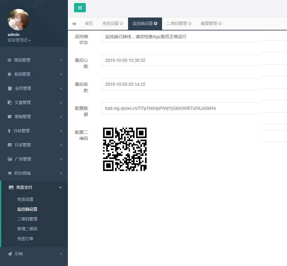Collapse the 免签支付 payment menu
This screenshot has width=287, height=266.
point(34,187)
